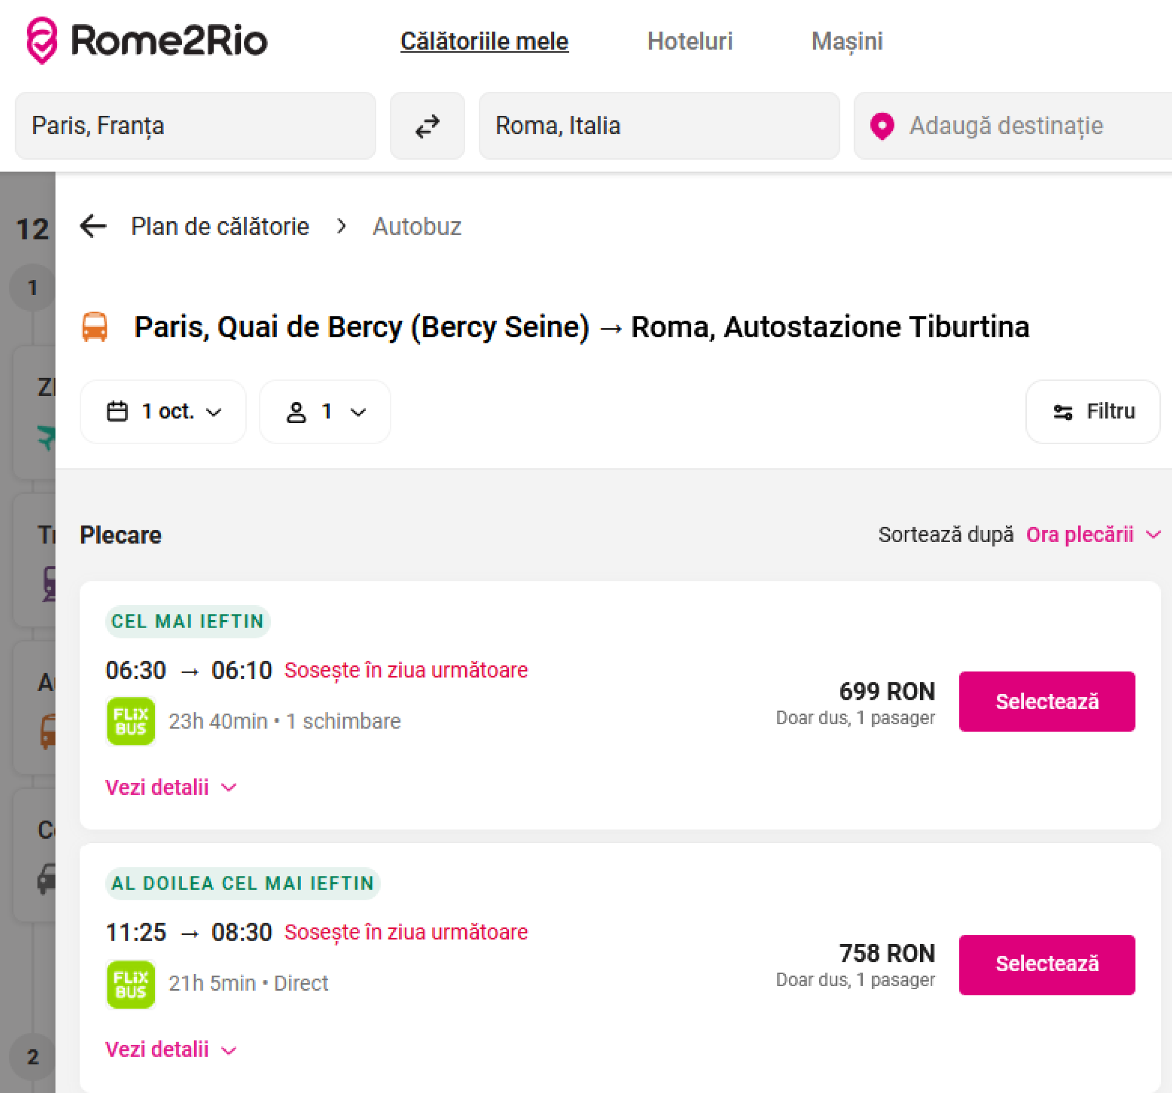Open the Călătoriile mele tab

click(484, 41)
